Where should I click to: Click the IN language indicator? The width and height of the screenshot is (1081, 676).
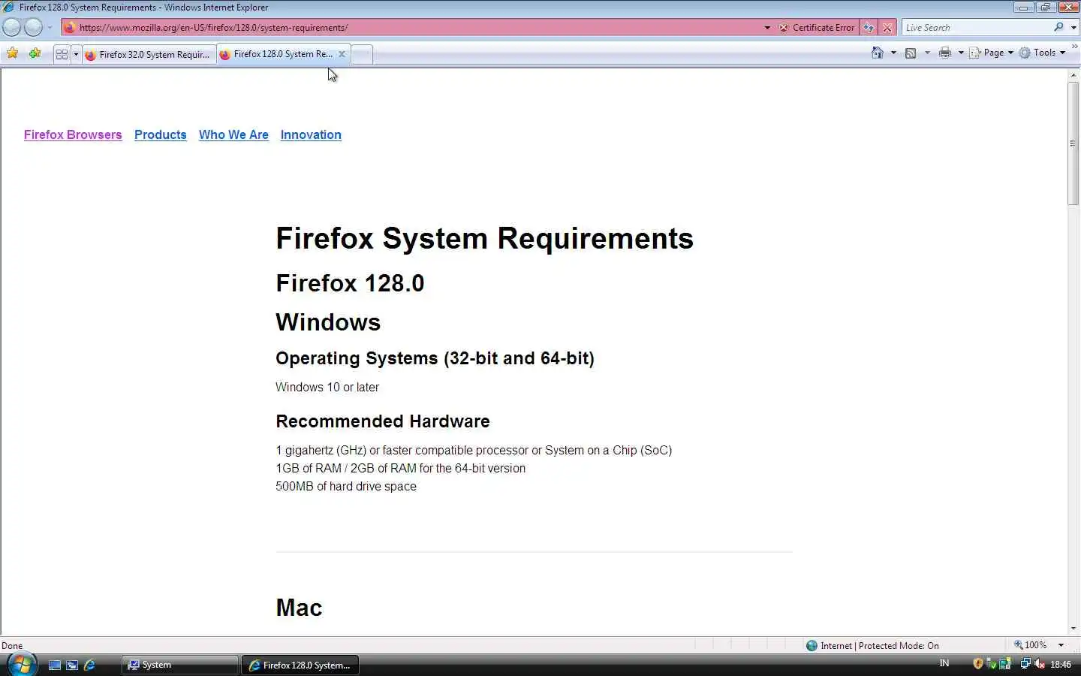(944, 663)
